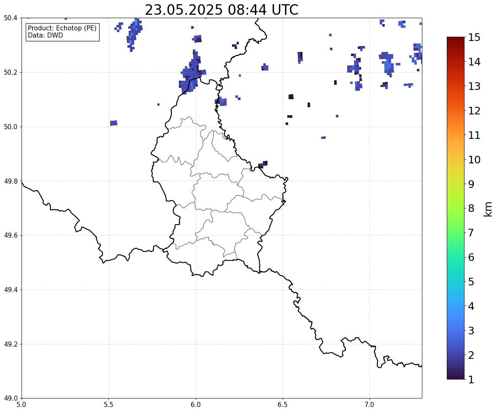Click colorbar tick label 6
This screenshot has height=412, width=497.
(471, 257)
